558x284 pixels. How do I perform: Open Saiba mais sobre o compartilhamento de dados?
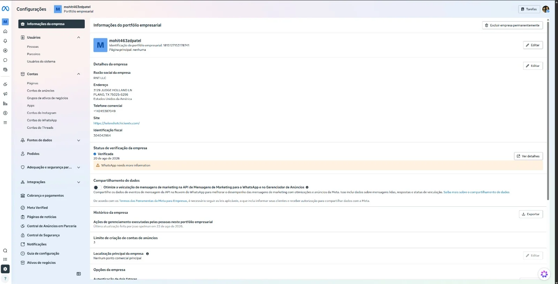pyautogui.click(x=476, y=192)
